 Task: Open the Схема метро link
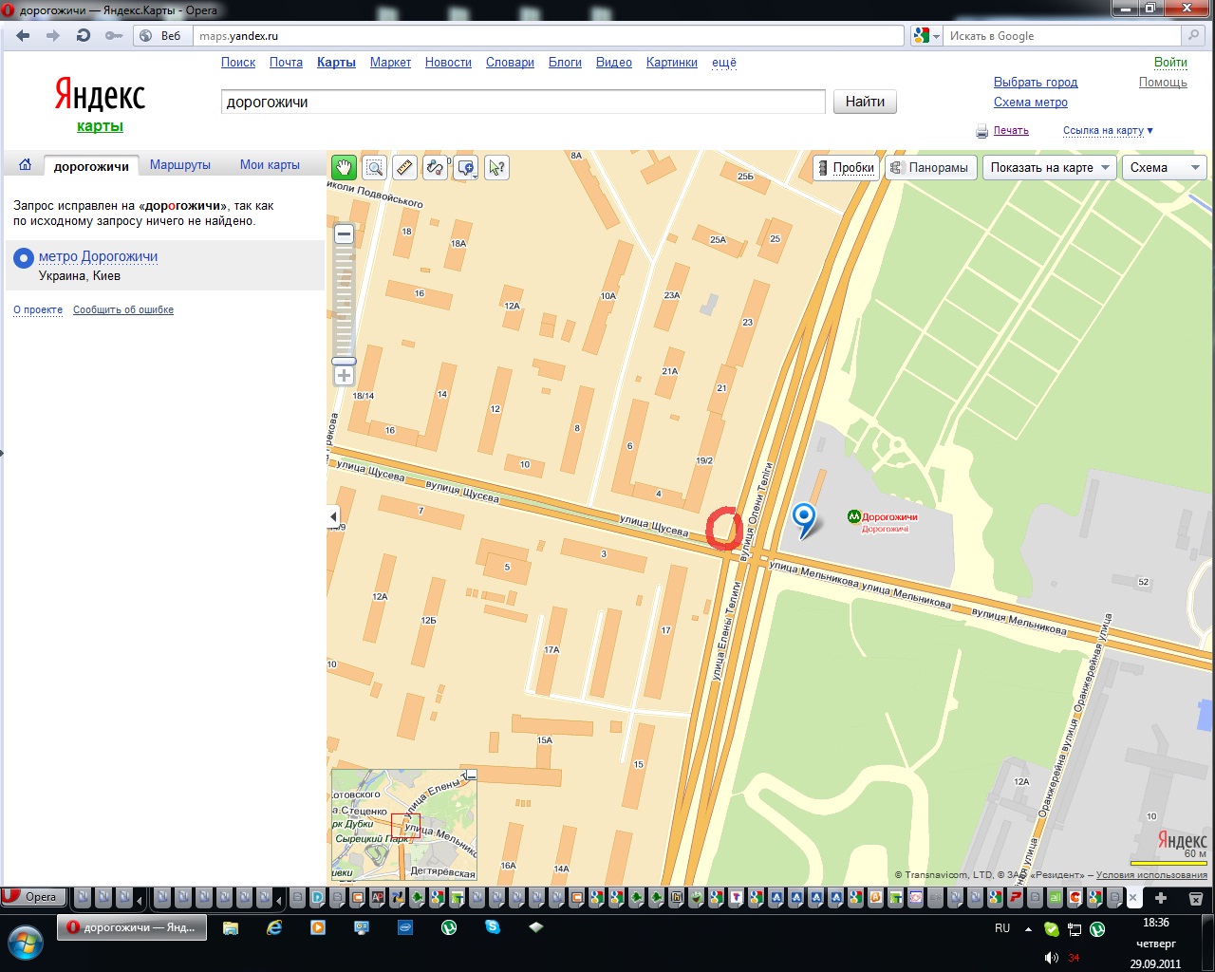(x=1030, y=103)
